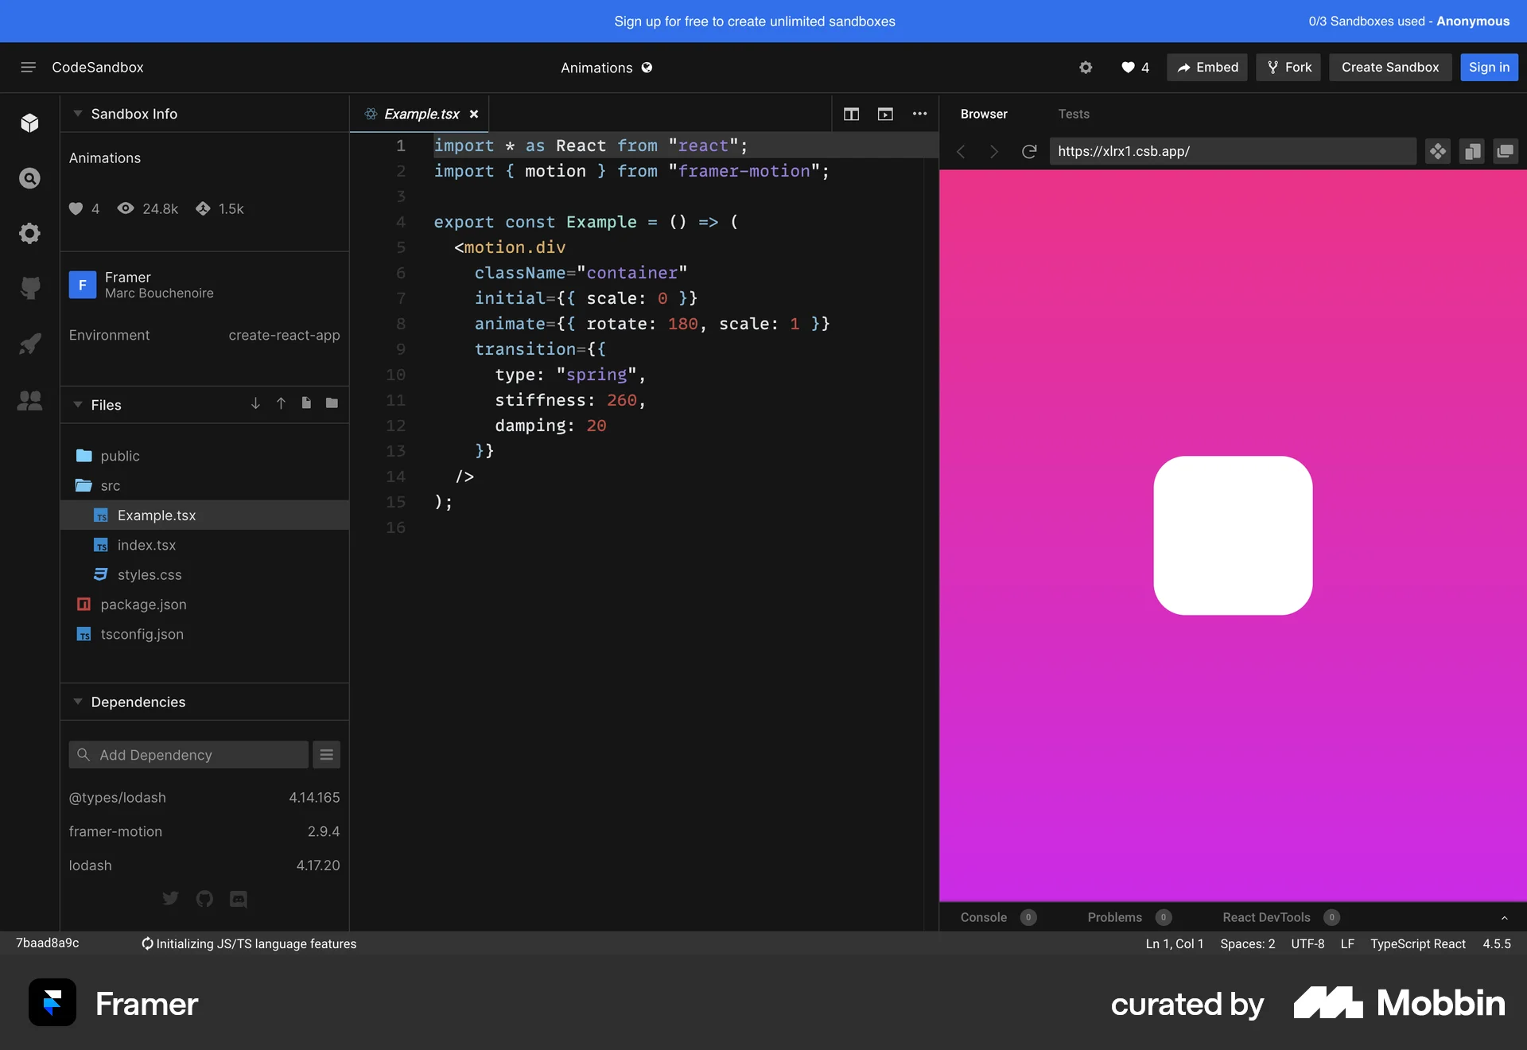Fork the current sandbox

click(1288, 67)
